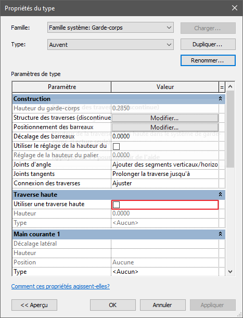This screenshot has width=243, height=318.
Task: Open the Comment ces propriétés agissent-elles link
Action: point(60,286)
